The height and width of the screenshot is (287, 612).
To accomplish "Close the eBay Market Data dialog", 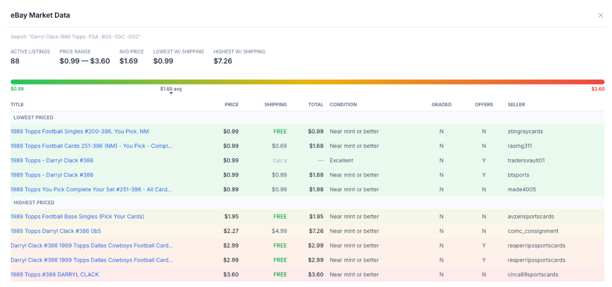I will (600, 15).
